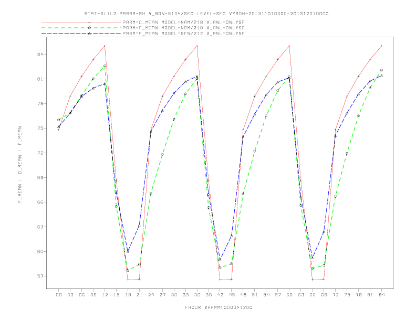
Task: Click y-axis tick value 57
Action: [x=40, y=276]
